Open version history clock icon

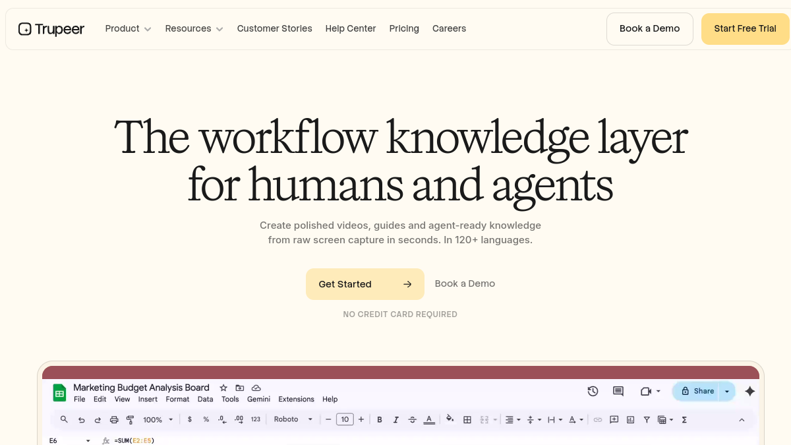(x=593, y=391)
